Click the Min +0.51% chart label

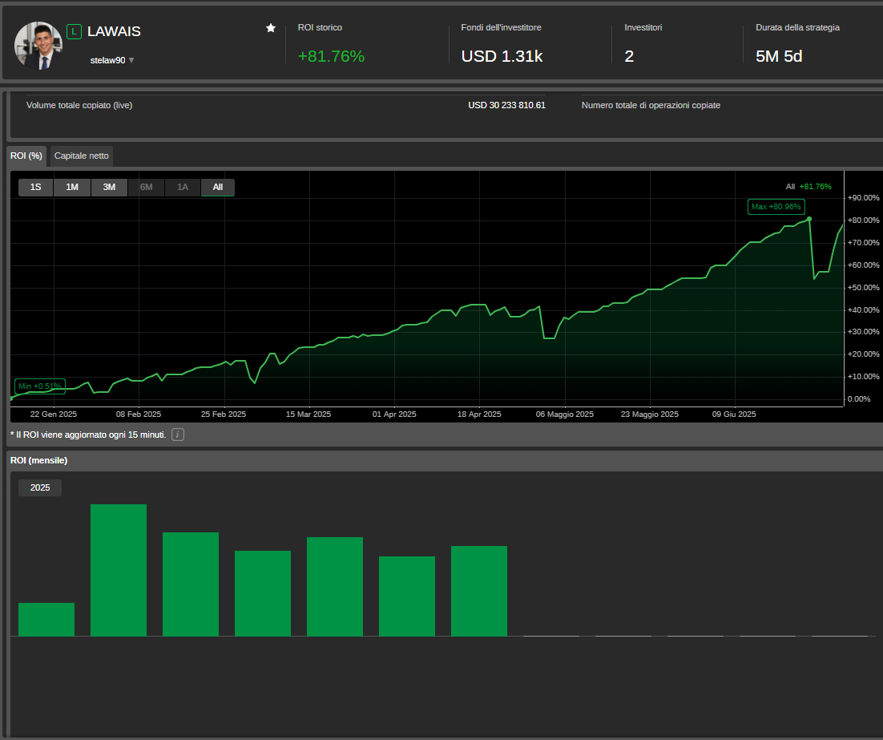point(38,385)
